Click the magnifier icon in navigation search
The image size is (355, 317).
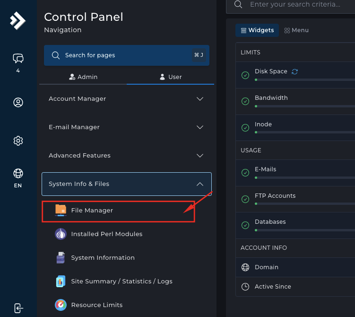pyautogui.click(x=56, y=55)
